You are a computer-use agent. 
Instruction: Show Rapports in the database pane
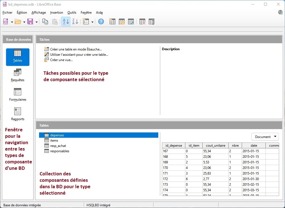pos(18,114)
